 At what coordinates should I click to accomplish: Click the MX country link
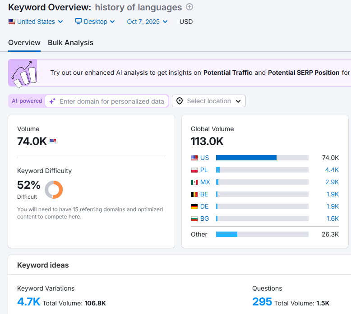point(205,182)
